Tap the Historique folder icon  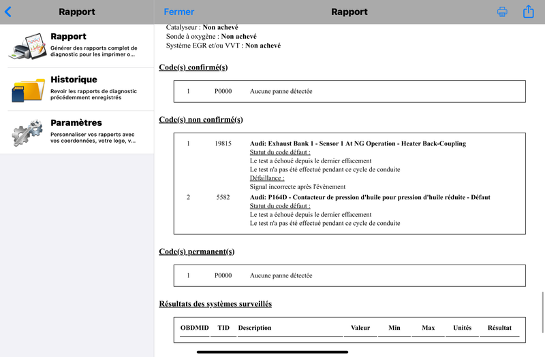(x=27, y=90)
